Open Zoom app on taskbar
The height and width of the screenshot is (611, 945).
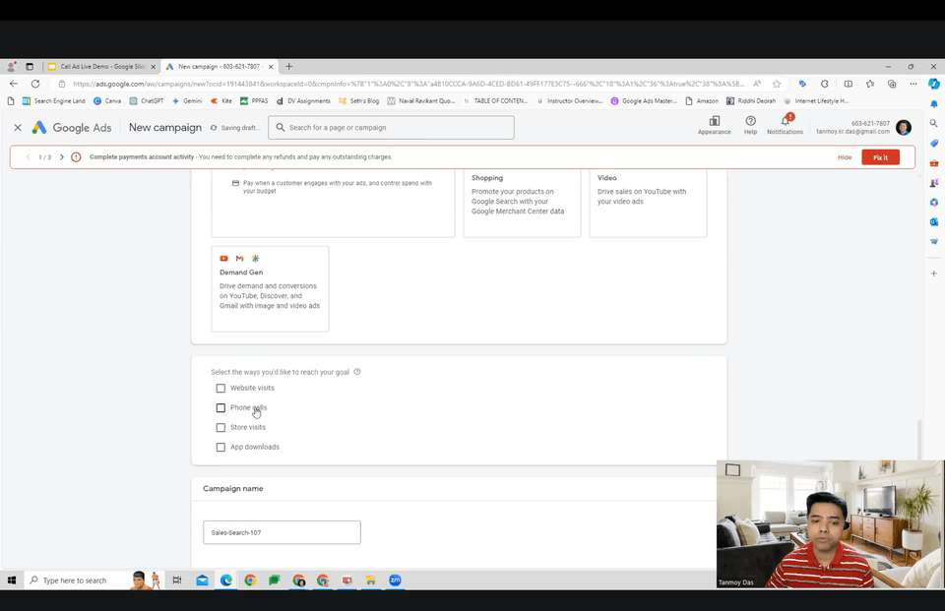point(395,580)
